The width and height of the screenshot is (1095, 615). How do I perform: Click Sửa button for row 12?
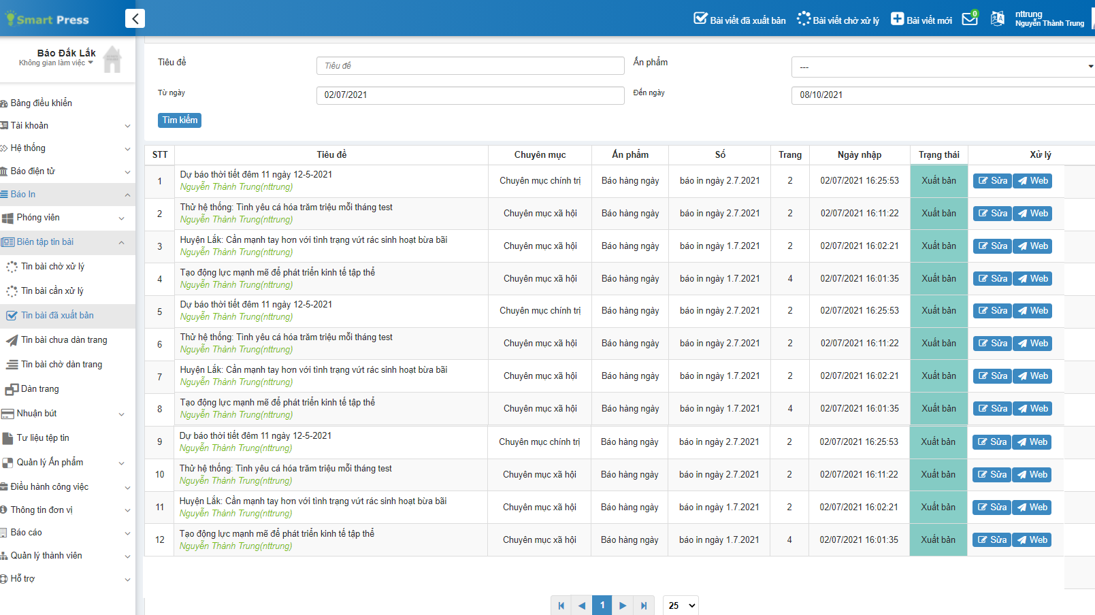pyautogui.click(x=992, y=540)
